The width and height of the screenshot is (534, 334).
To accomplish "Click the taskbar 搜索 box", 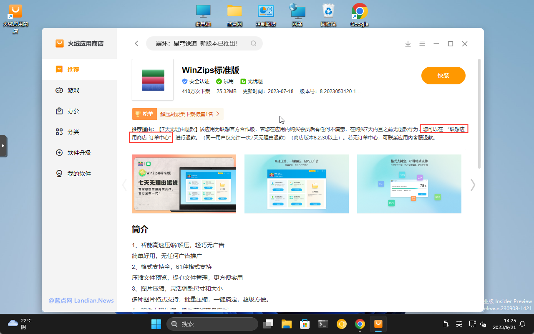I will click(x=212, y=324).
